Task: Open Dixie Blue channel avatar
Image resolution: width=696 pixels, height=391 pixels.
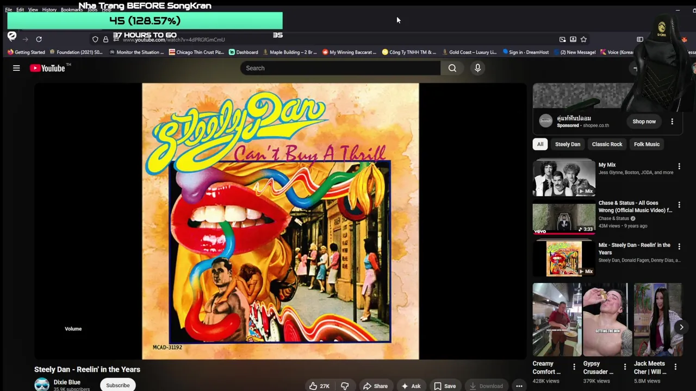Action: (x=42, y=384)
